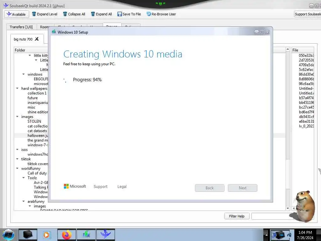The width and height of the screenshot is (321, 241).
Task: Click the Windows 10 Setup title icon
Action: pyautogui.click(x=54, y=32)
